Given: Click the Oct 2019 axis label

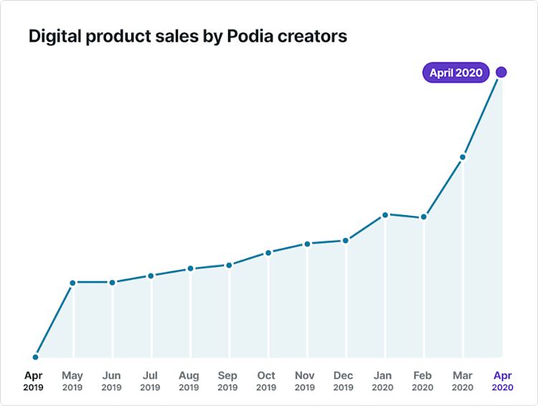Looking at the screenshot, I should click(266, 381).
